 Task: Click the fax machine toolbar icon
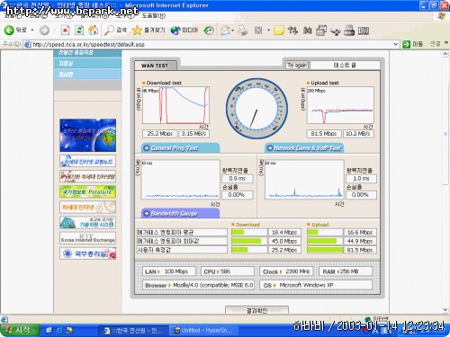pos(349,31)
